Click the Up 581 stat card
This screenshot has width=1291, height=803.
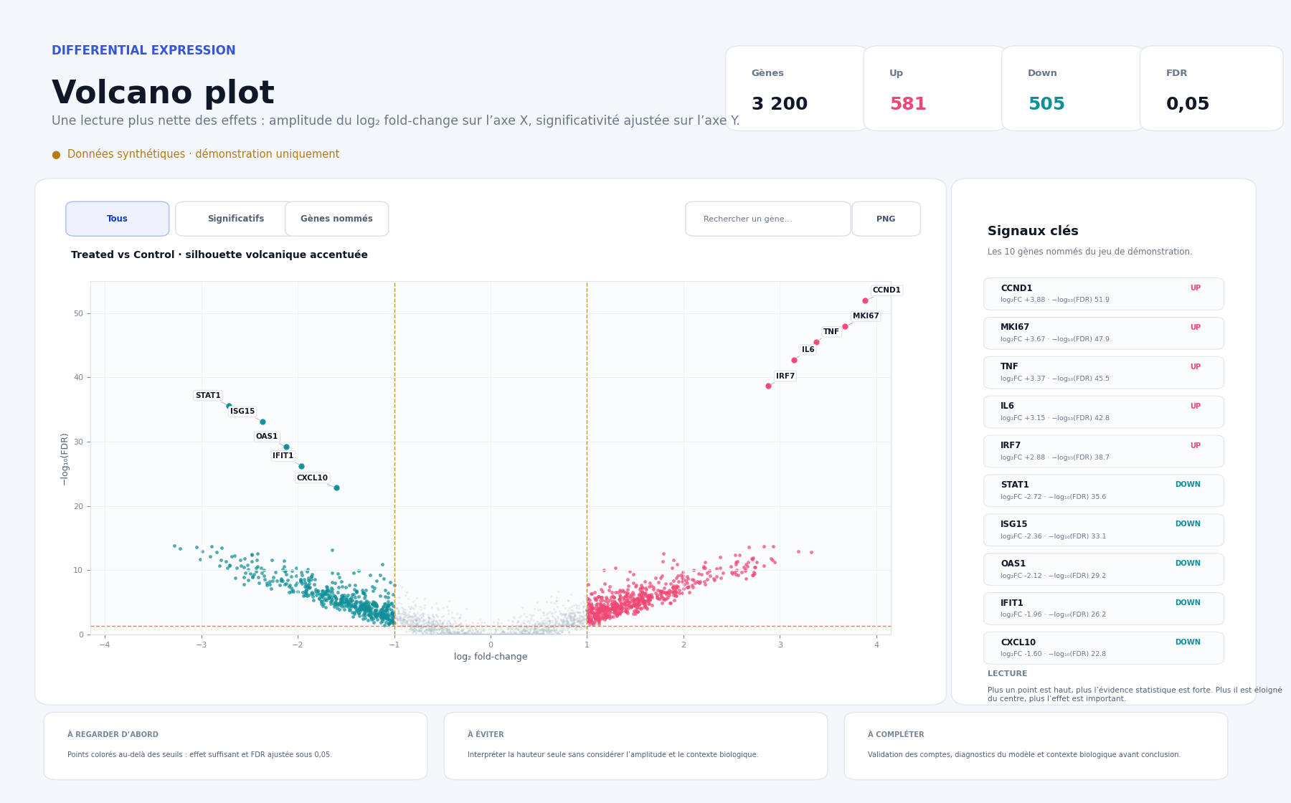935,88
